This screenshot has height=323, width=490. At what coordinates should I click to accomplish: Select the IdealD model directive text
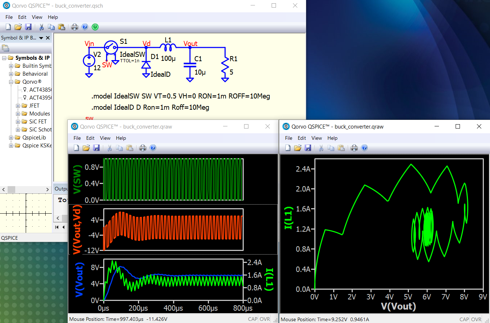pyautogui.click(x=150, y=108)
